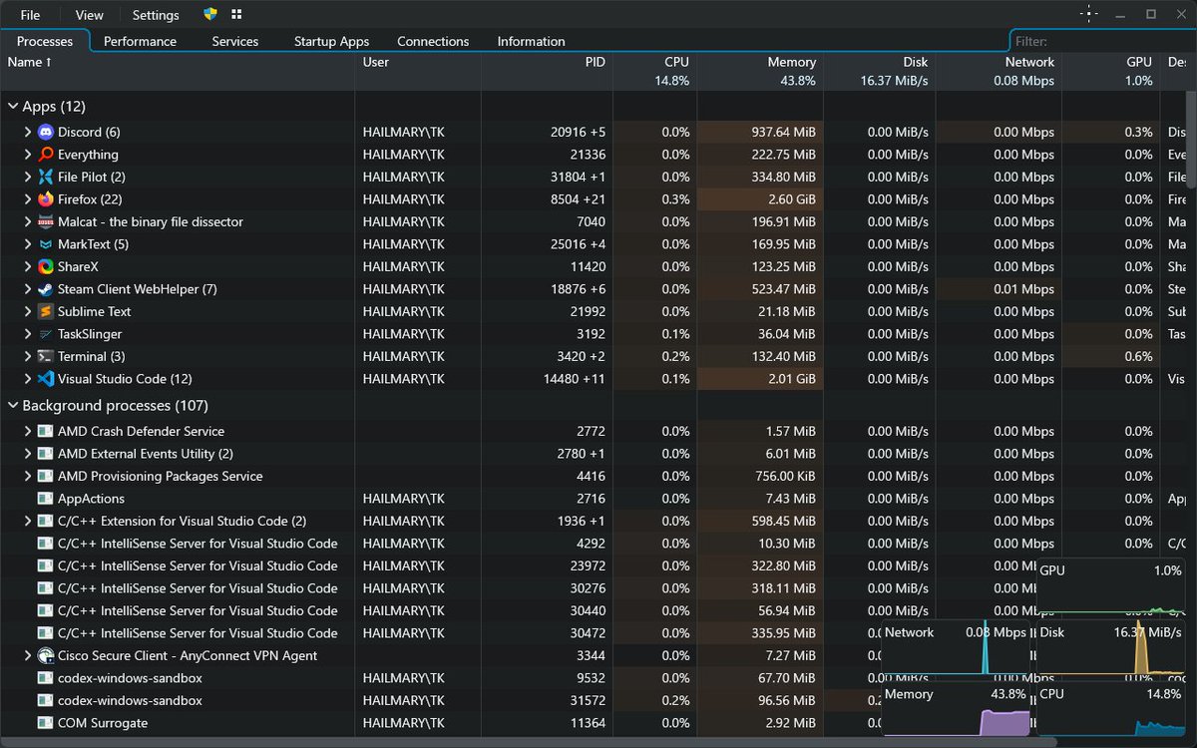Sort by the Network column header
This screenshot has height=748, width=1197.
point(998,71)
